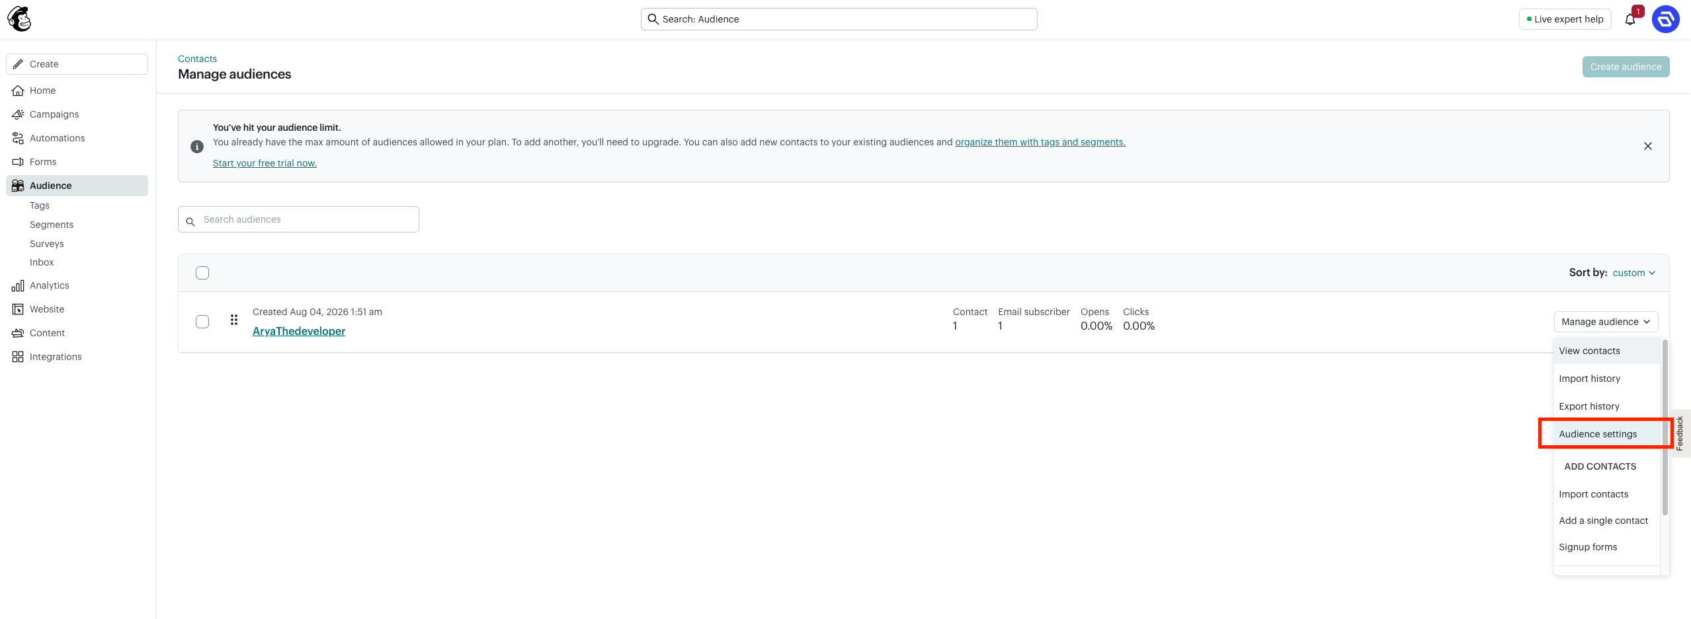Click the Mailchimp Freddie logo
Image resolution: width=1691 pixels, height=619 pixels.
click(x=19, y=19)
